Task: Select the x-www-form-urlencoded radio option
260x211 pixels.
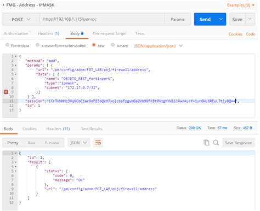Action: point(37,45)
